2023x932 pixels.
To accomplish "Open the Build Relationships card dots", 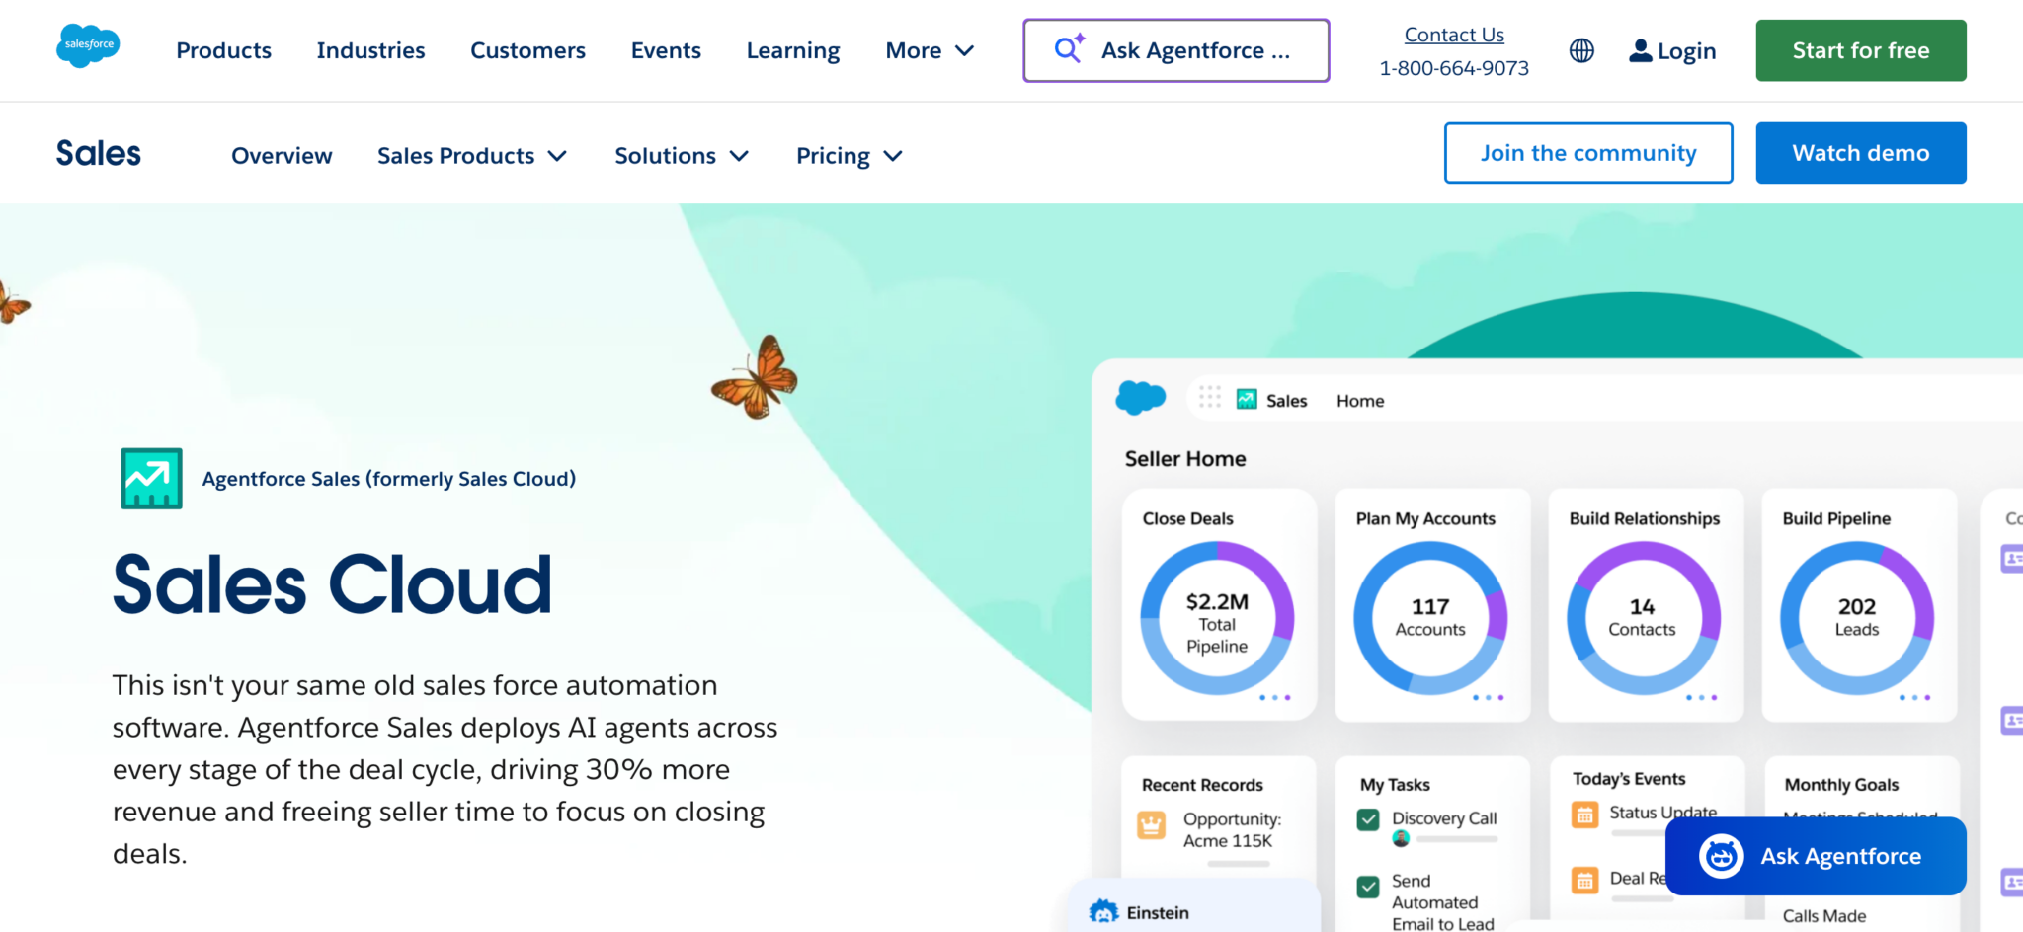I will click(1701, 698).
